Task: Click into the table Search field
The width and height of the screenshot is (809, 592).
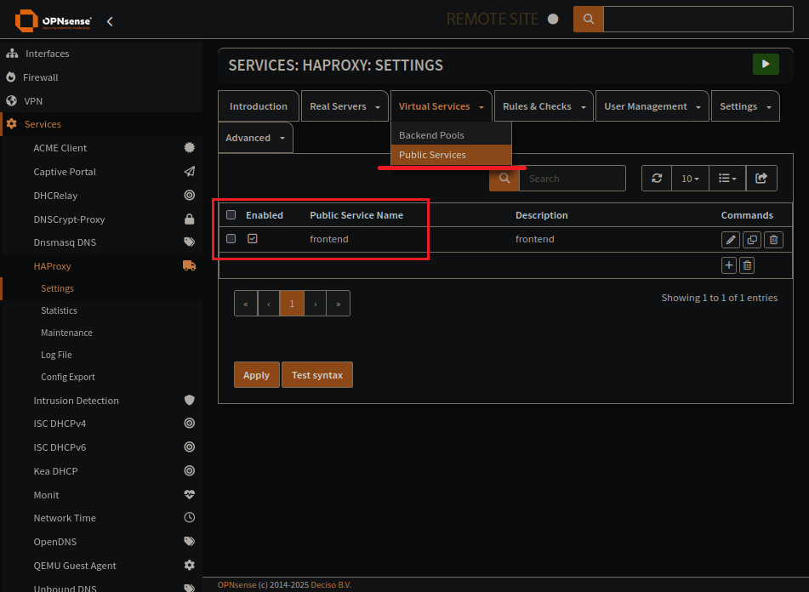Action: click(x=573, y=179)
